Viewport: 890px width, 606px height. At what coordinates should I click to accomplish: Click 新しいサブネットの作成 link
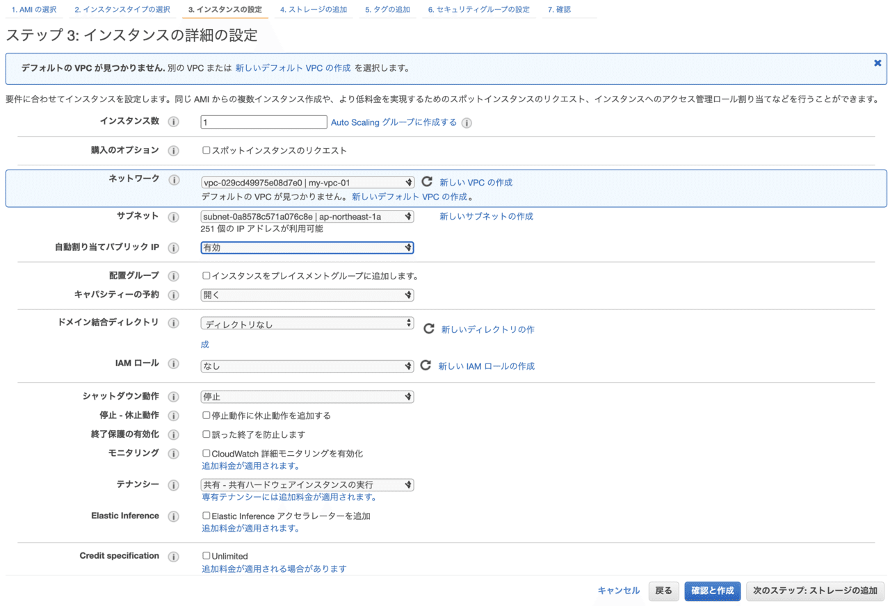tap(487, 216)
